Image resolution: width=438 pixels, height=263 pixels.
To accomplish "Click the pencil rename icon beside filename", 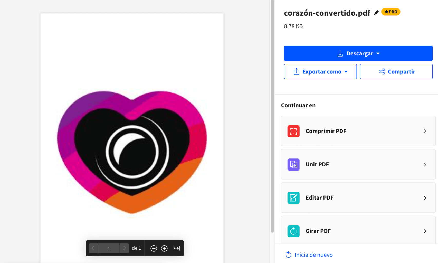I will tap(376, 13).
